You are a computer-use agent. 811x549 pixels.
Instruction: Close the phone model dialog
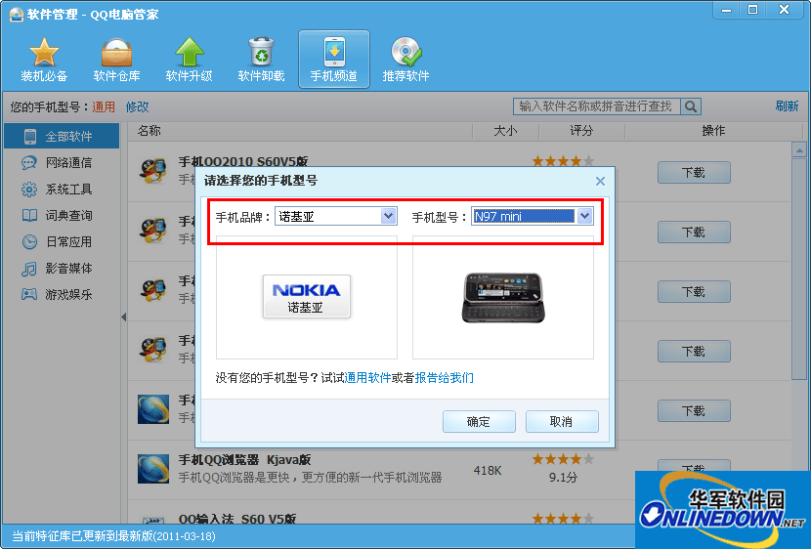[x=600, y=181]
